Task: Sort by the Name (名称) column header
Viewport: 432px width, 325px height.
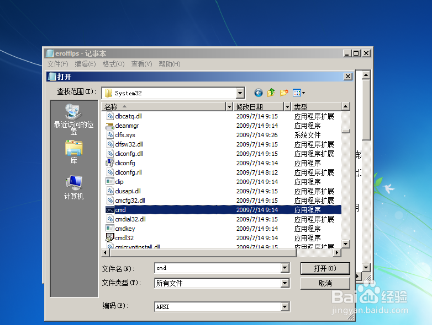Action: (164, 107)
